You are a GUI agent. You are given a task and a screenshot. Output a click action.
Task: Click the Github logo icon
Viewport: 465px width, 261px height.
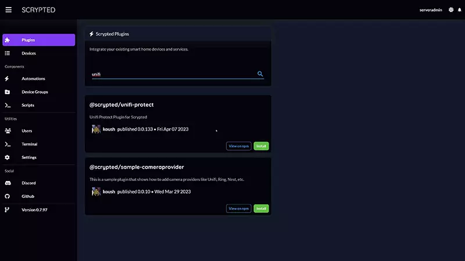click(x=8, y=197)
